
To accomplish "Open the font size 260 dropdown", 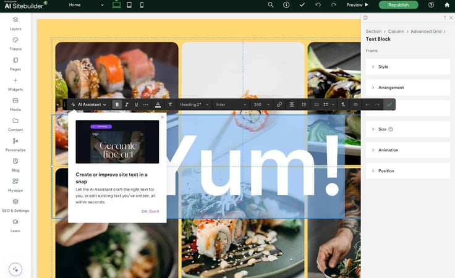I will click(x=262, y=104).
